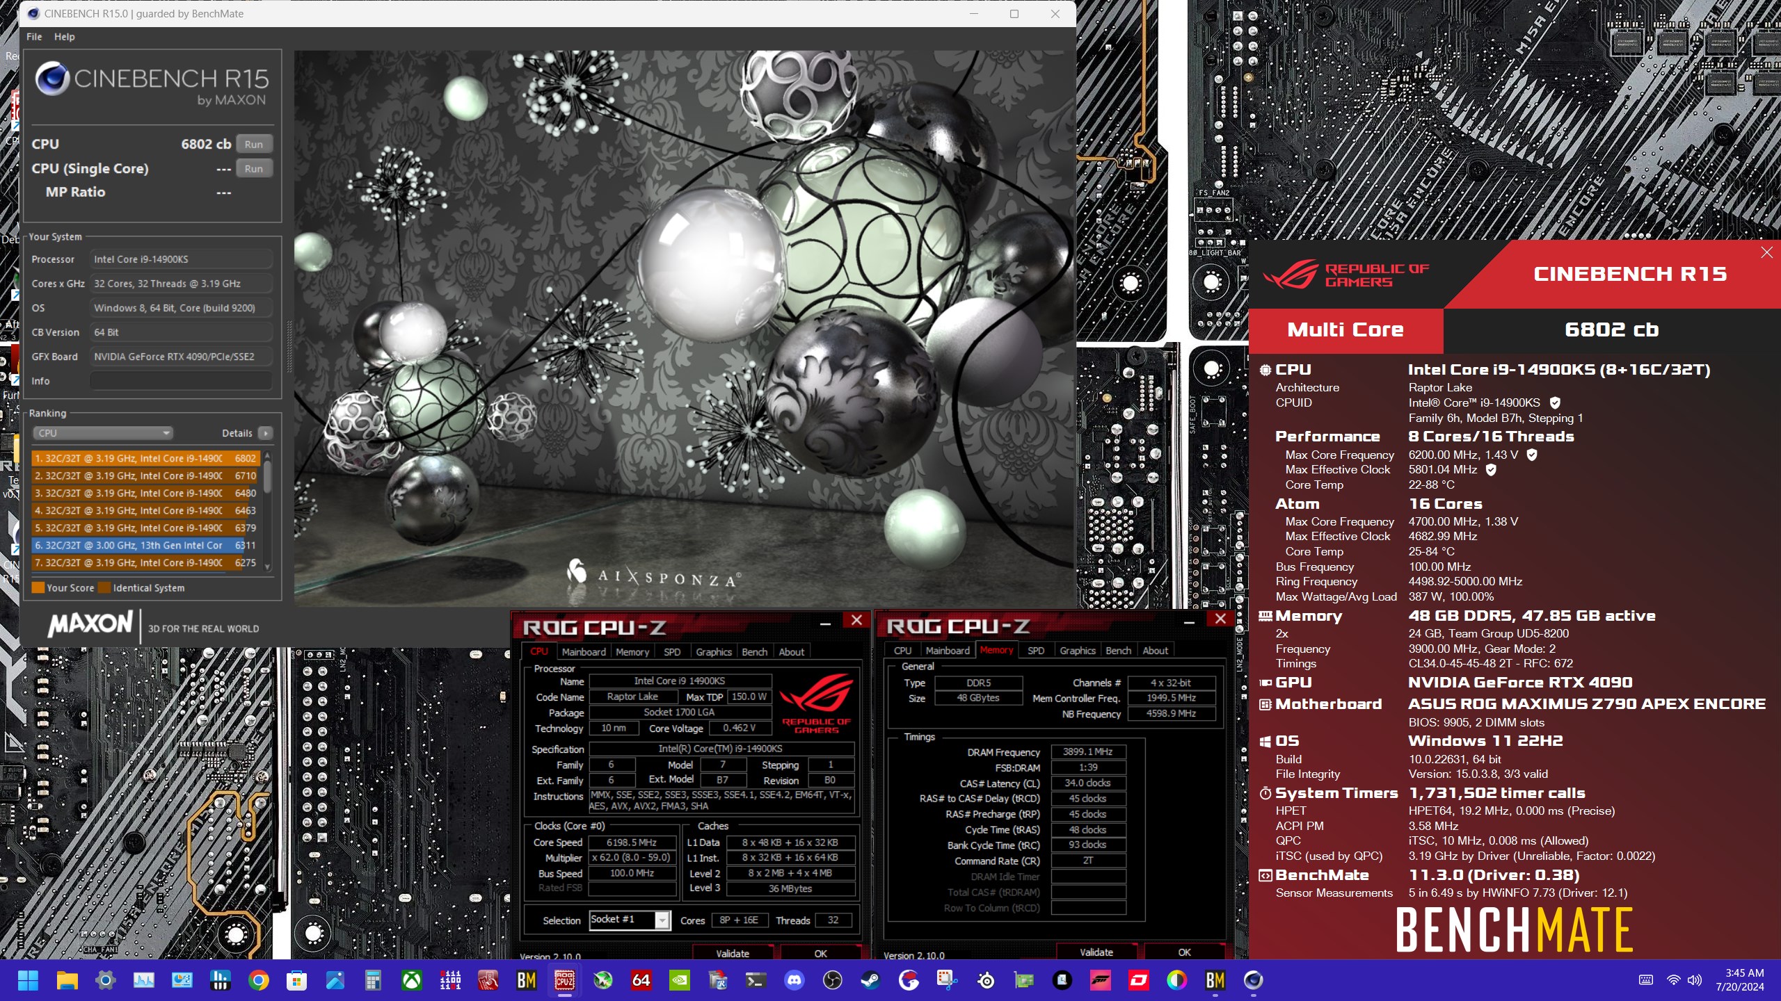Screen dimensions: 1781x1001
Task: Open SPD tab in left CPU-Z window
Action: [671, 652]
